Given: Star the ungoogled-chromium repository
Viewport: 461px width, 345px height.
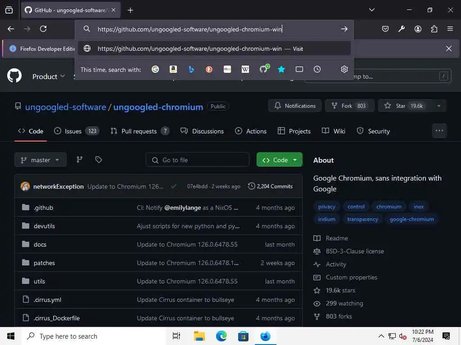Looking at the screenshot, I should [405, 106].
